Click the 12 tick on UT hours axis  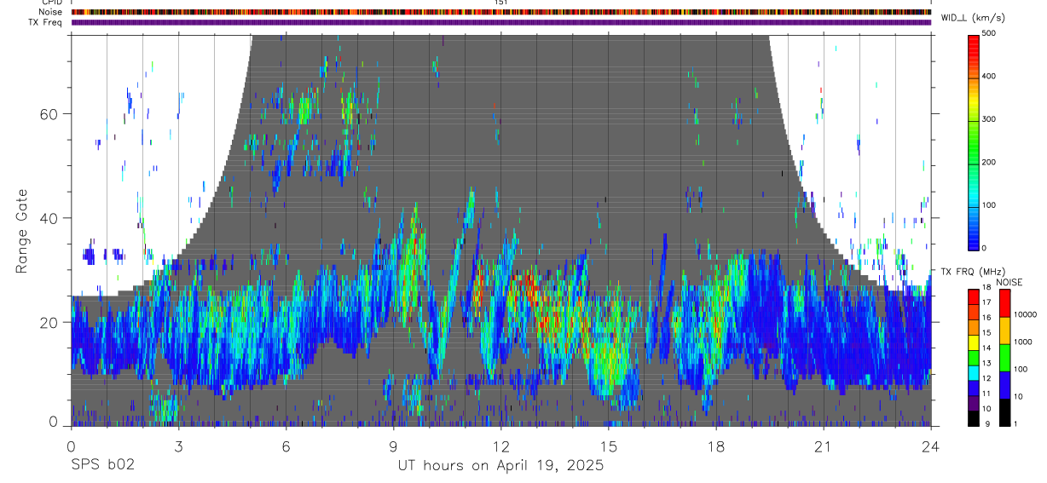click(x=500, y=446)
